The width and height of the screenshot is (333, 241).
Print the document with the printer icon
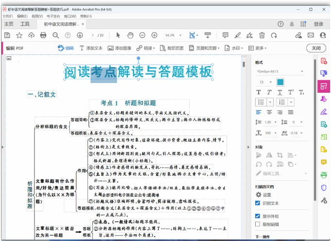pos(43,35)
